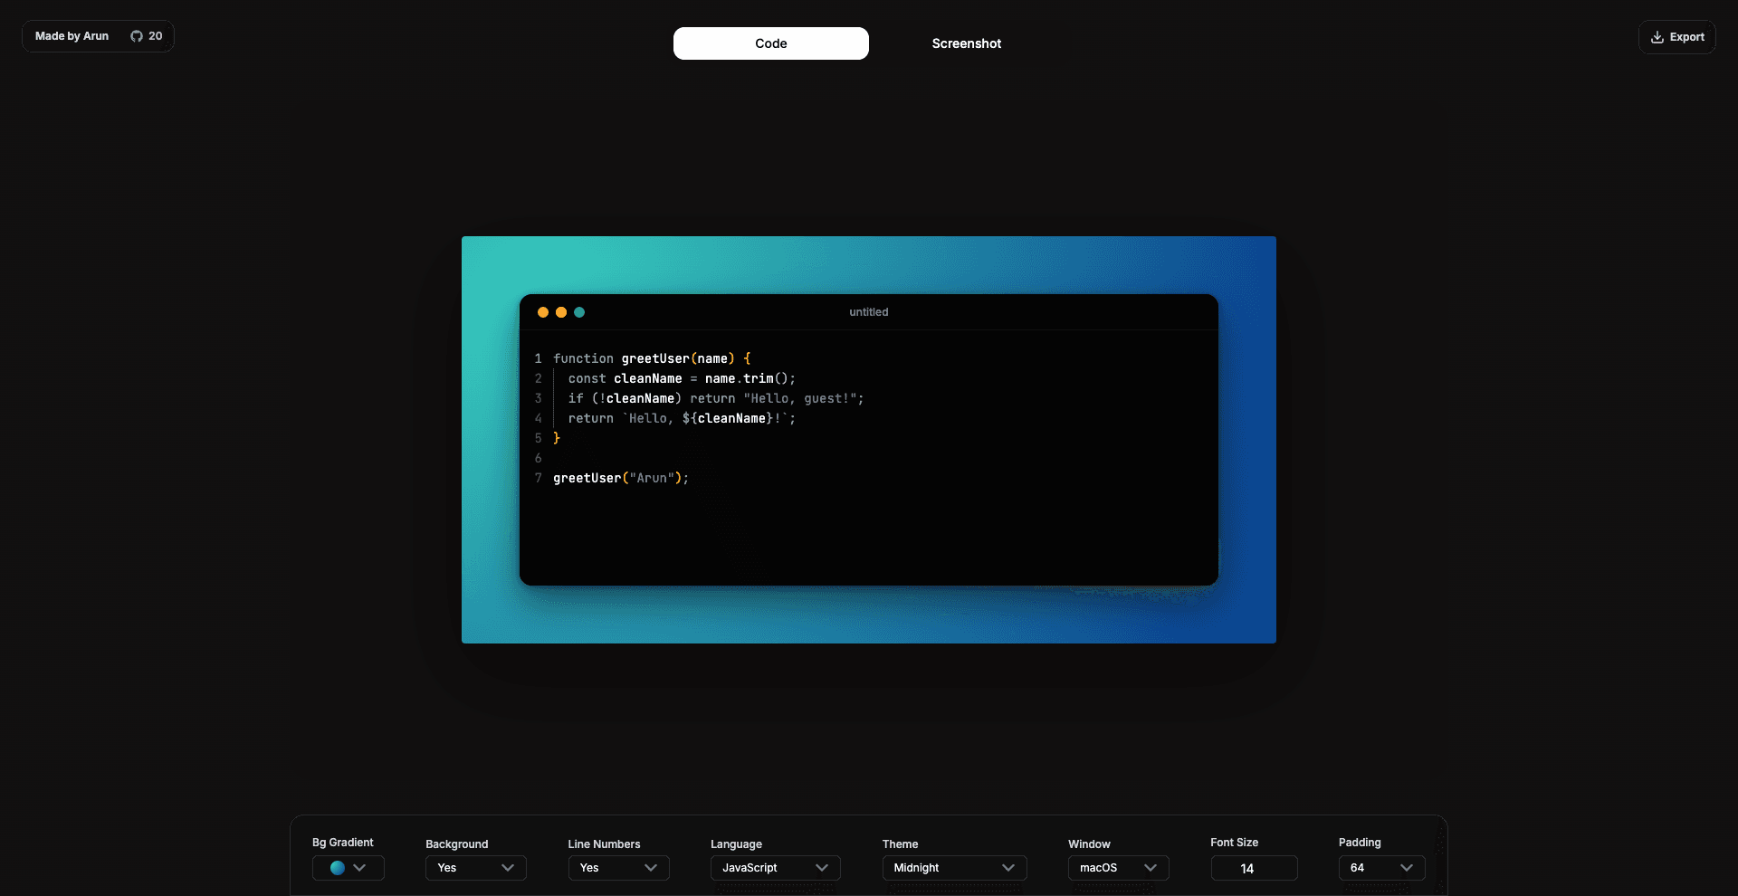Open the Window macOS dropdown

click(x=1119, y=868)
